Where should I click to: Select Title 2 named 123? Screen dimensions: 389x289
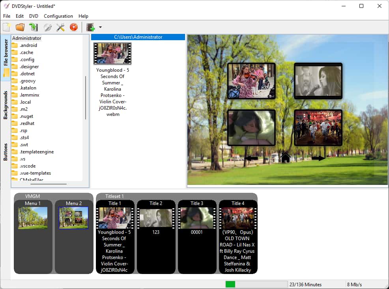coord(156,237)
